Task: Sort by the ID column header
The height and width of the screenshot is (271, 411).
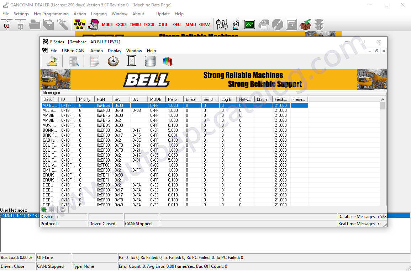Action: click(68, 99)
